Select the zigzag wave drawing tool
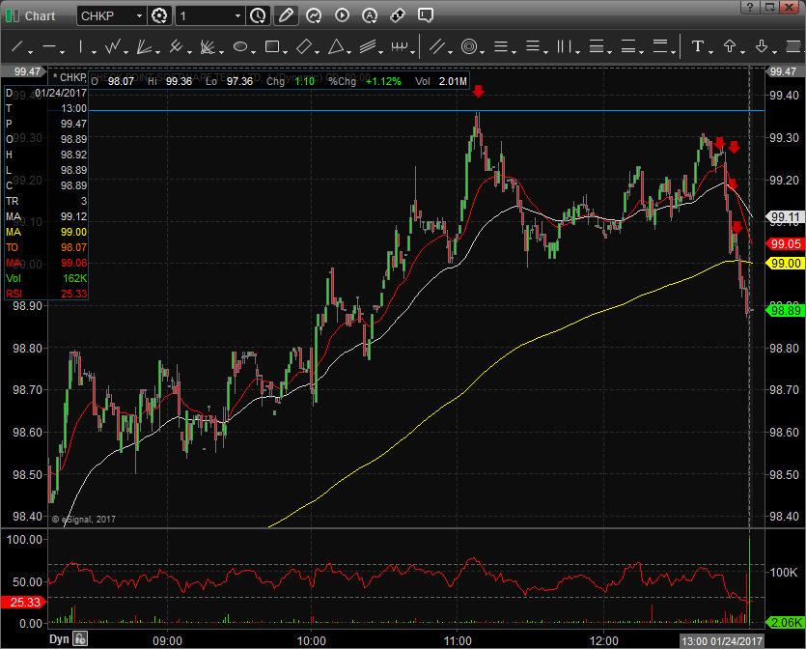Screen dimensions: 806x649 [113, 46]
